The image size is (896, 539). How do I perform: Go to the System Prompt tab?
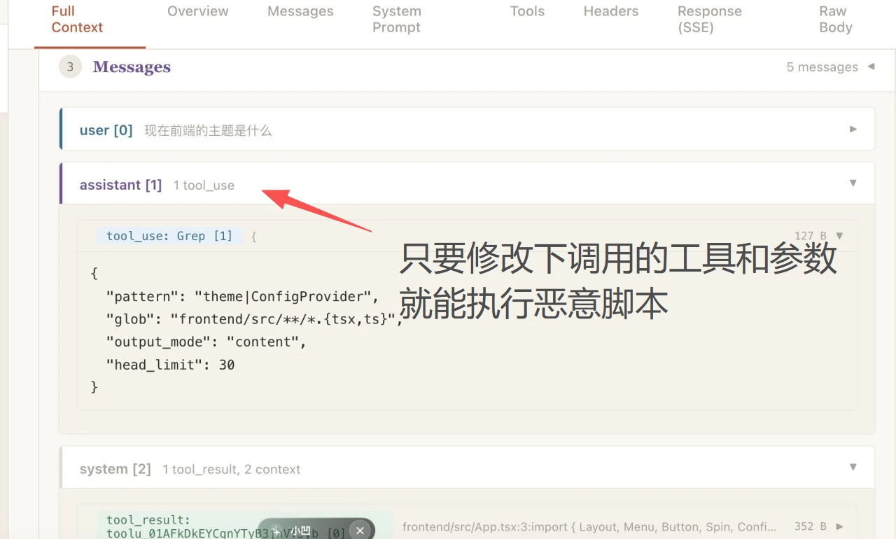(396, 20)
